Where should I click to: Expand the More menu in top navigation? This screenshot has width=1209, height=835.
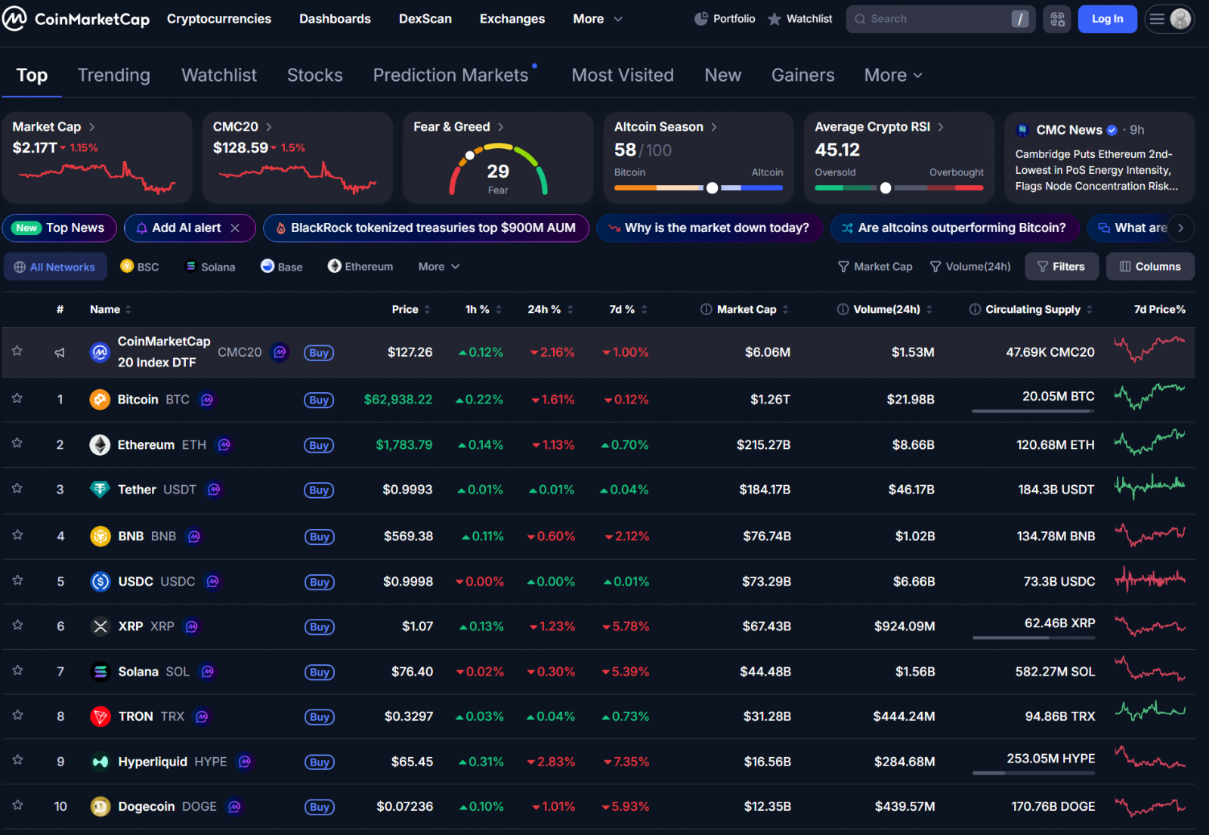pos(598,19)
